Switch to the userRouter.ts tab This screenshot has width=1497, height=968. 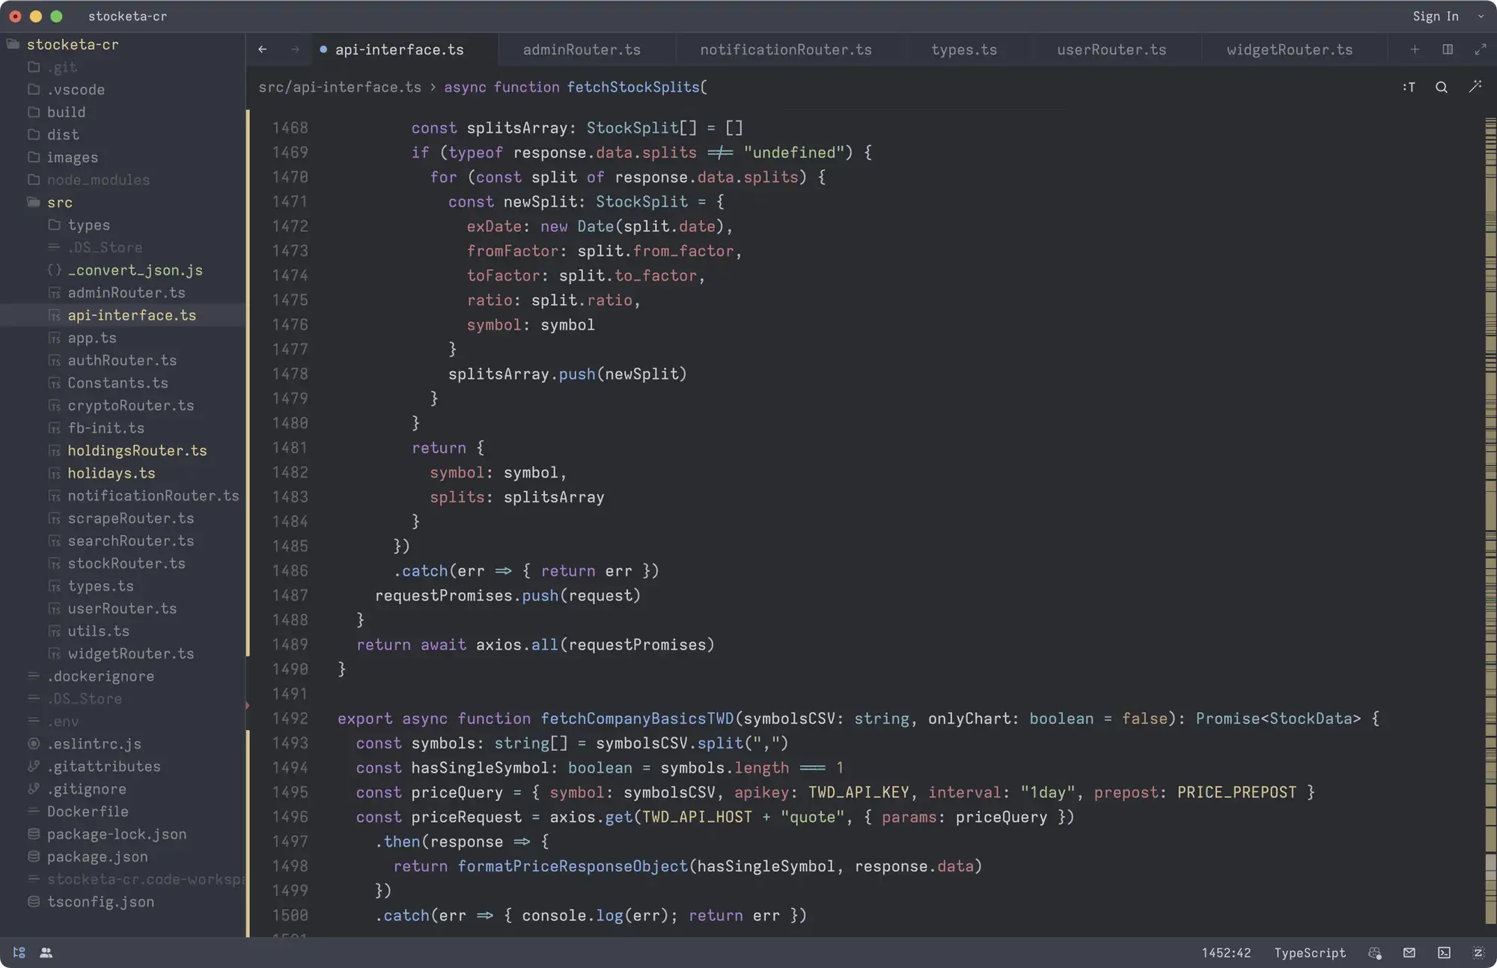[1112, 49]
